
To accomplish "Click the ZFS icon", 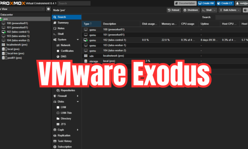I will [58, 124].
